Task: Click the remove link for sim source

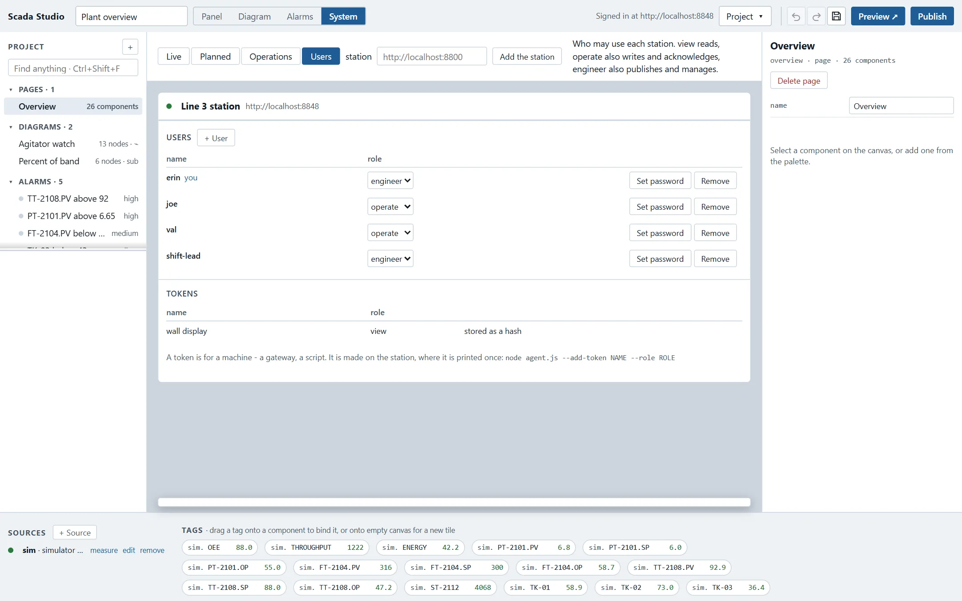Action: click(x=152, y=550)
